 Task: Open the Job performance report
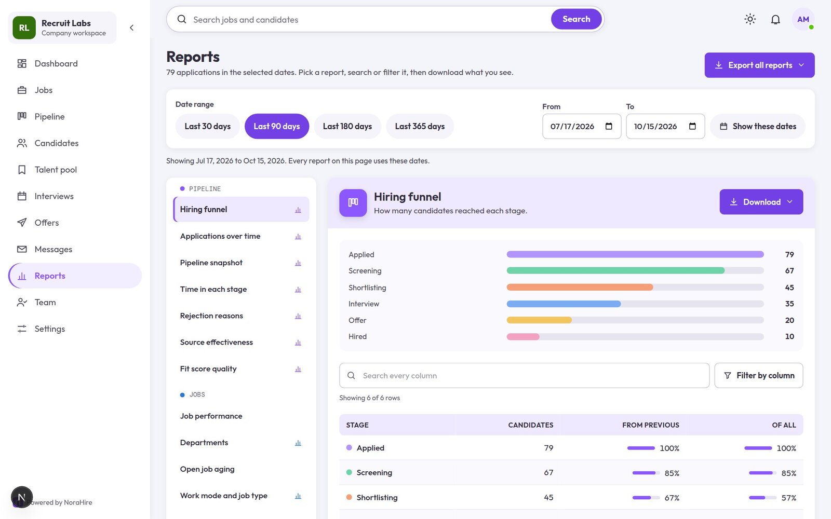[x=241, y=416]
